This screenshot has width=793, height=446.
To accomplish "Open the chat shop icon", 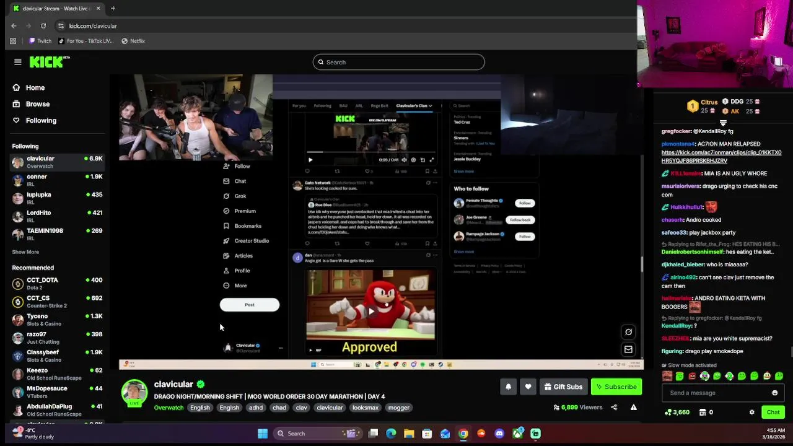I will (x=703, y=412).
